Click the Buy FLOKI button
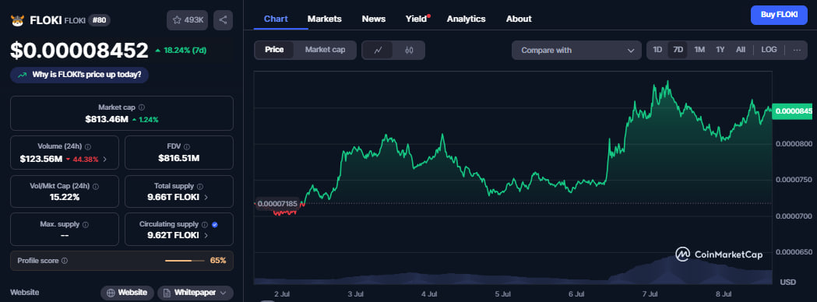 click(x=779, y=15)
